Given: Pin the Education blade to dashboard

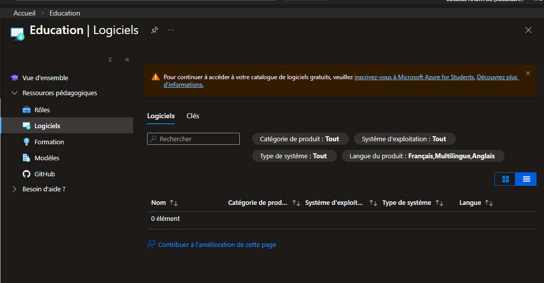Looking at the screenshot, I should click(x=155, y=30).
